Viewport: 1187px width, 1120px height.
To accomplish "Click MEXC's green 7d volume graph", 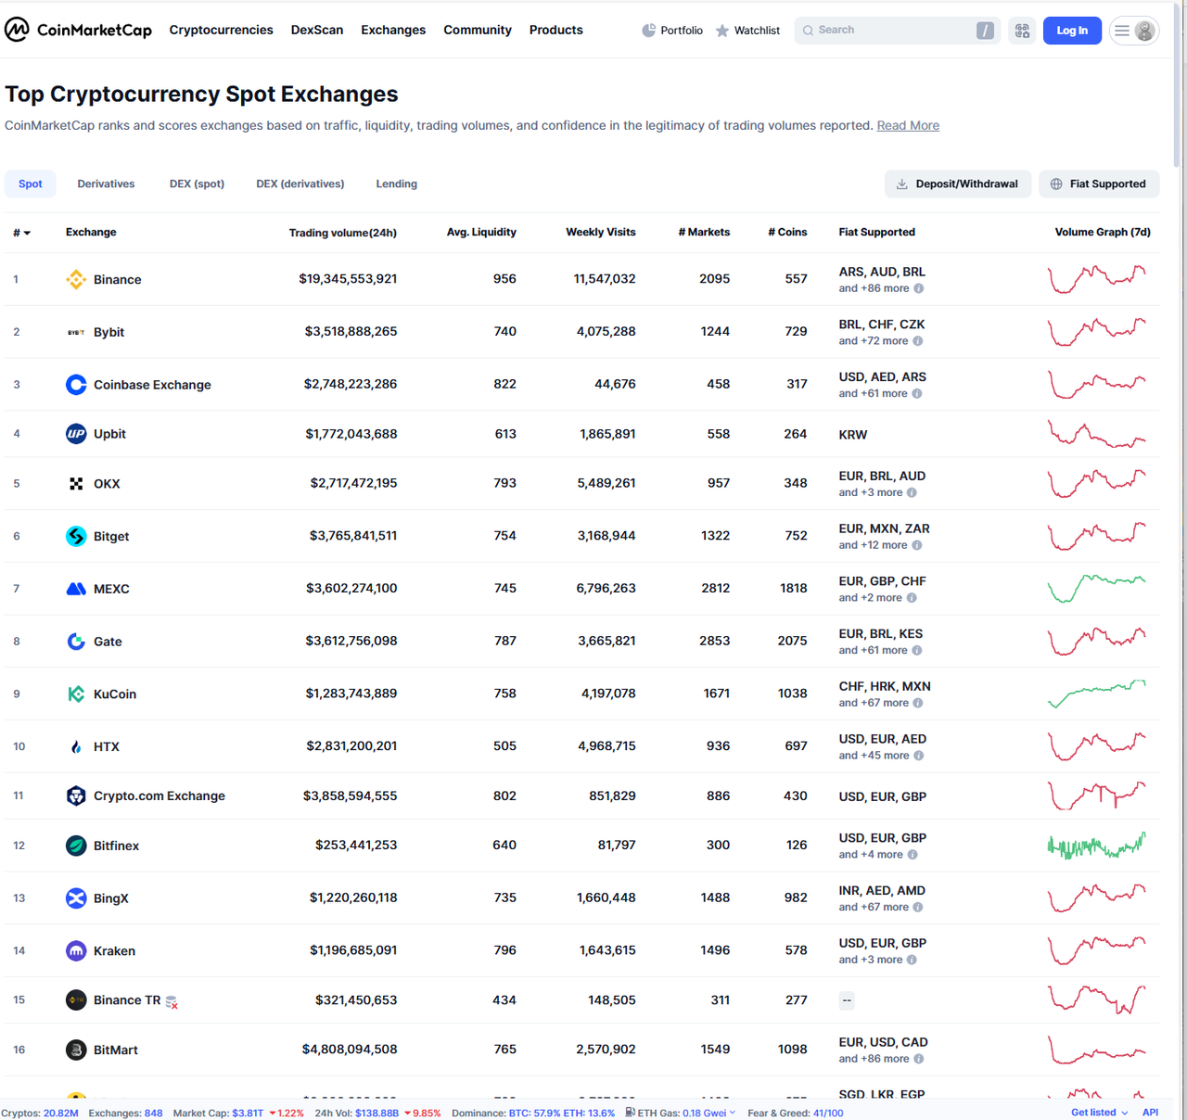I will click(x=1097, y=588).
